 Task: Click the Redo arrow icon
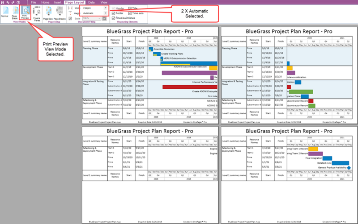click(13, 2)
